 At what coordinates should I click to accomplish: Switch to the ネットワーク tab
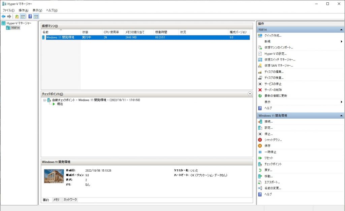coord(70,200)
